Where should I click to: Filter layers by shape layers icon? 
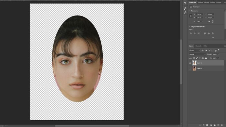tap(212, 51)
